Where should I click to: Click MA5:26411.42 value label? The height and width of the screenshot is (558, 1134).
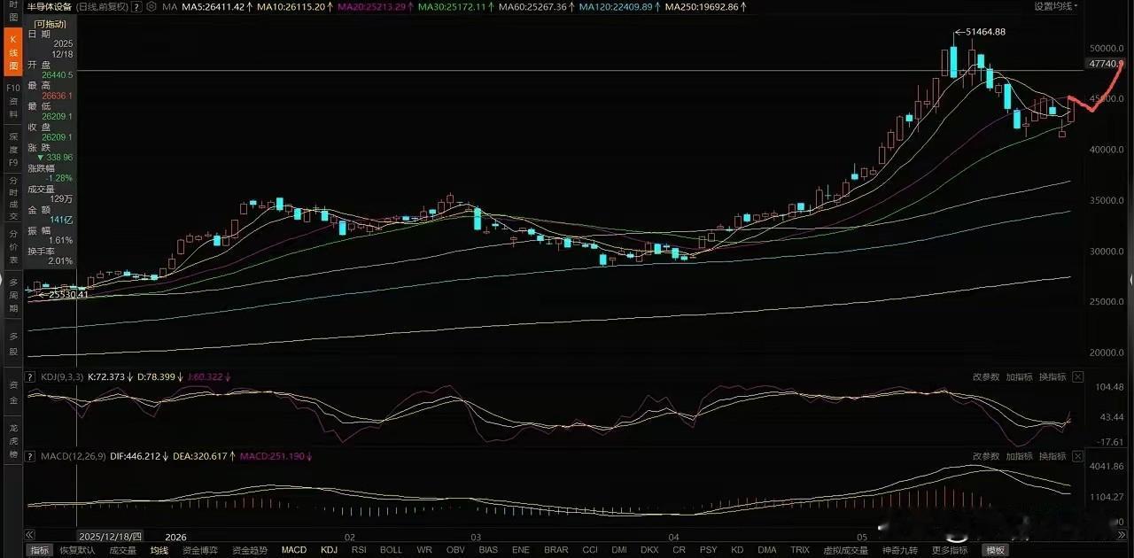click(x=215, y=6)
